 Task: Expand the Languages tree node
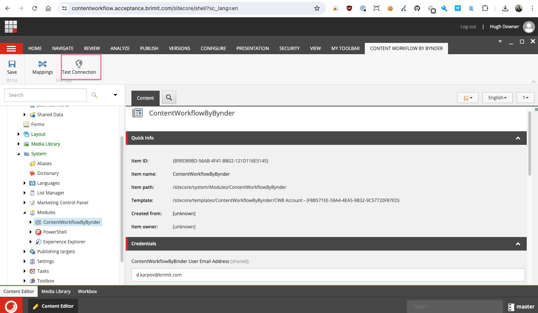click(25, 183)
